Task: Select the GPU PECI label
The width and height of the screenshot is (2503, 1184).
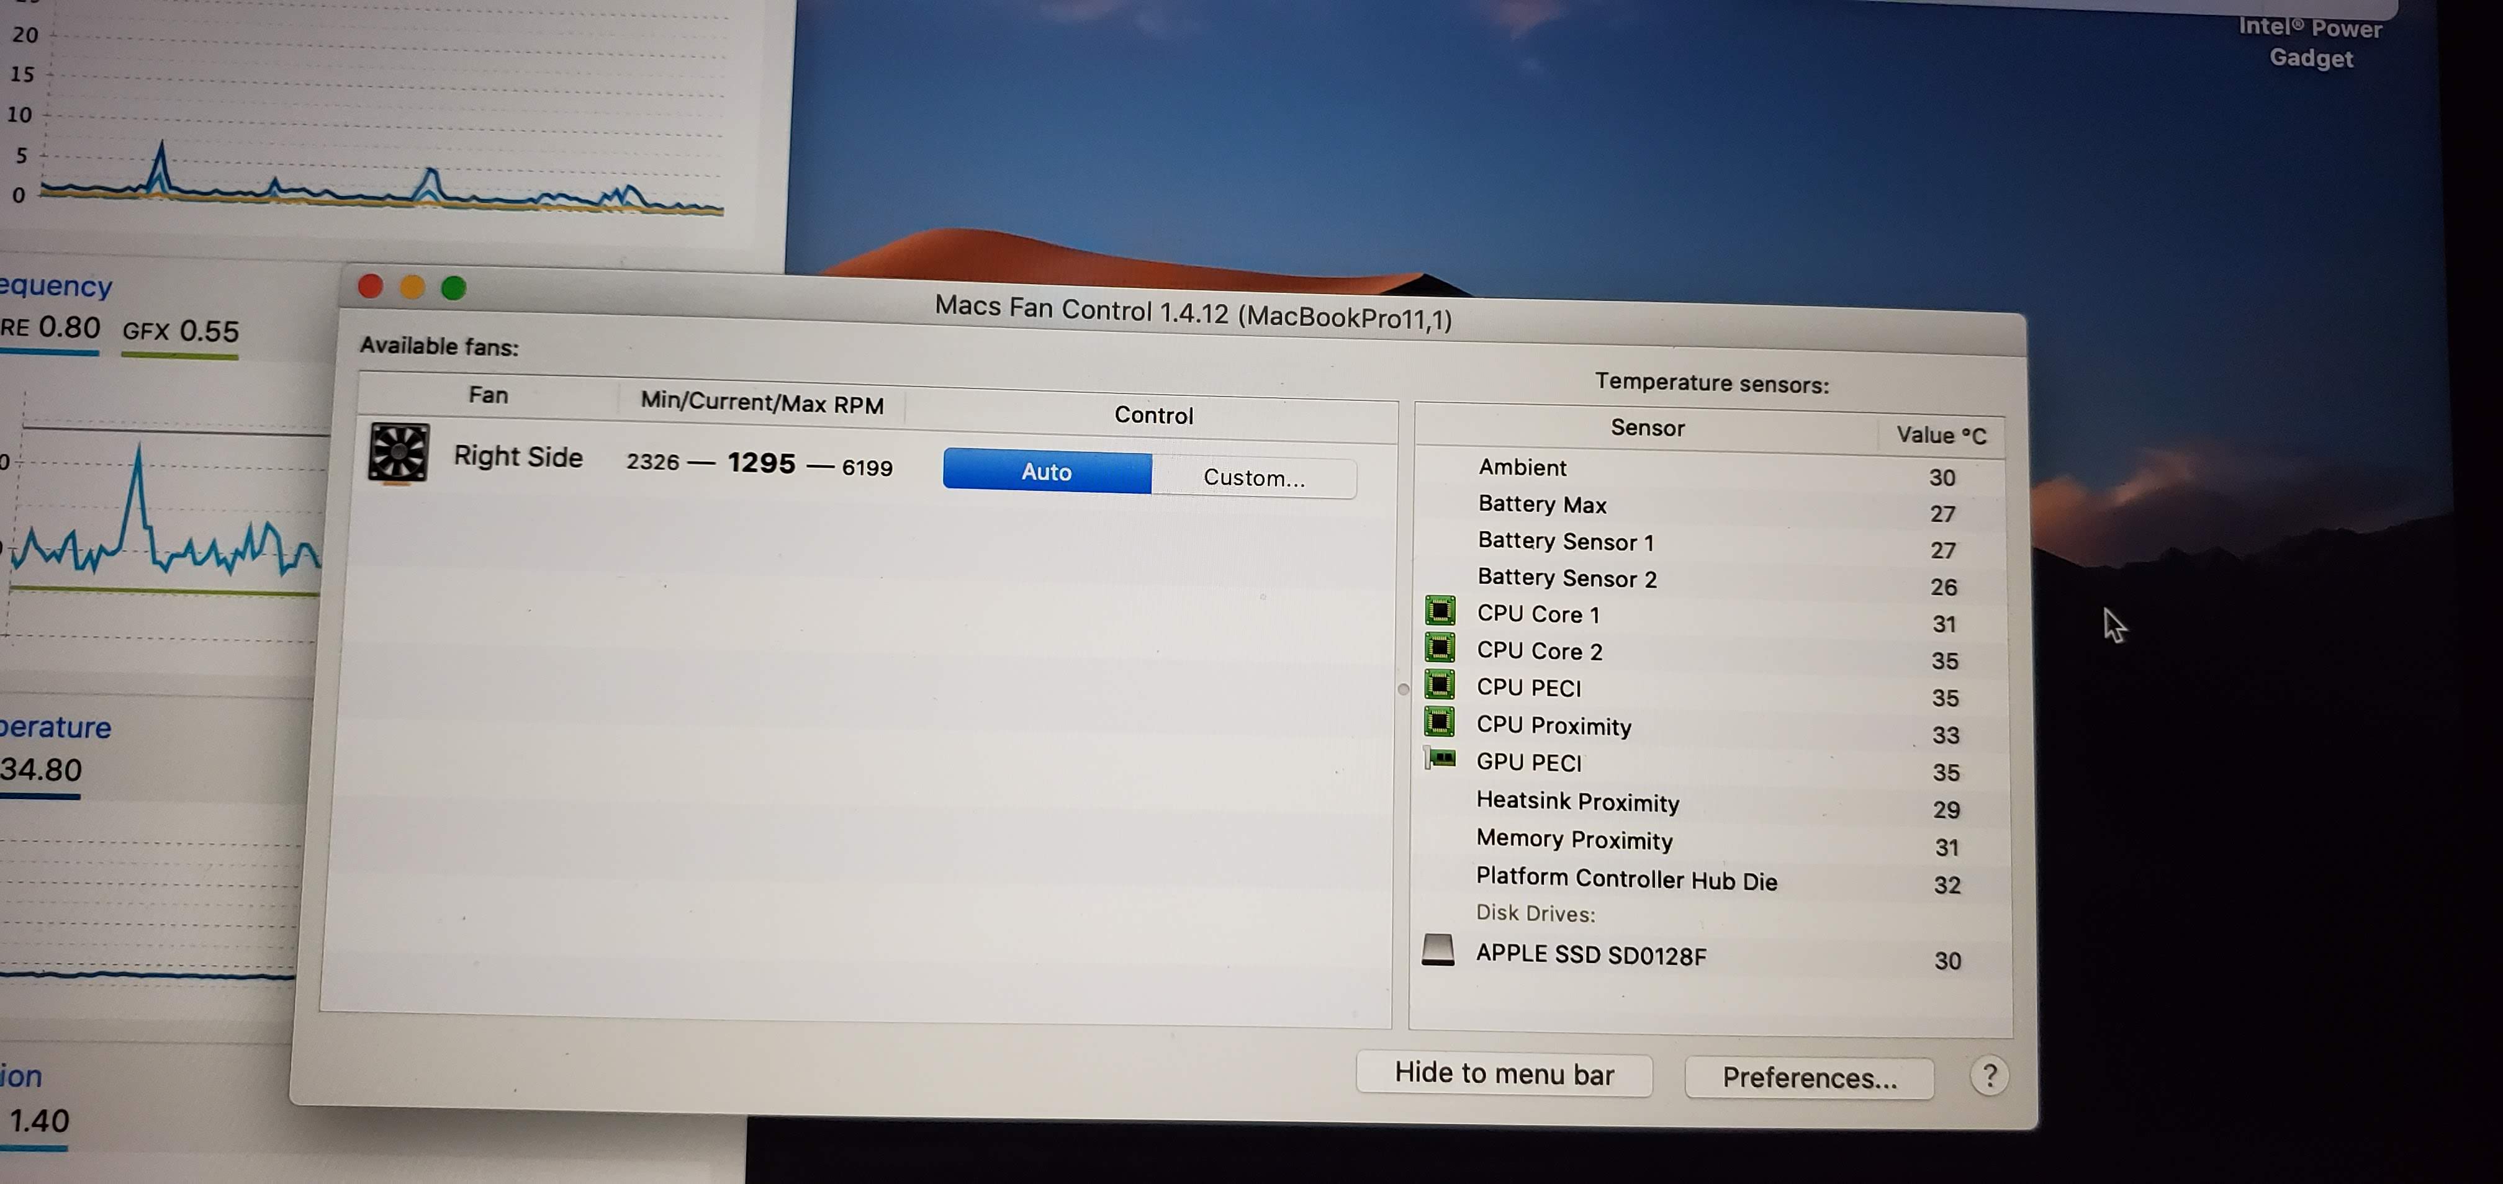Action: click(x=1530, y=763)
